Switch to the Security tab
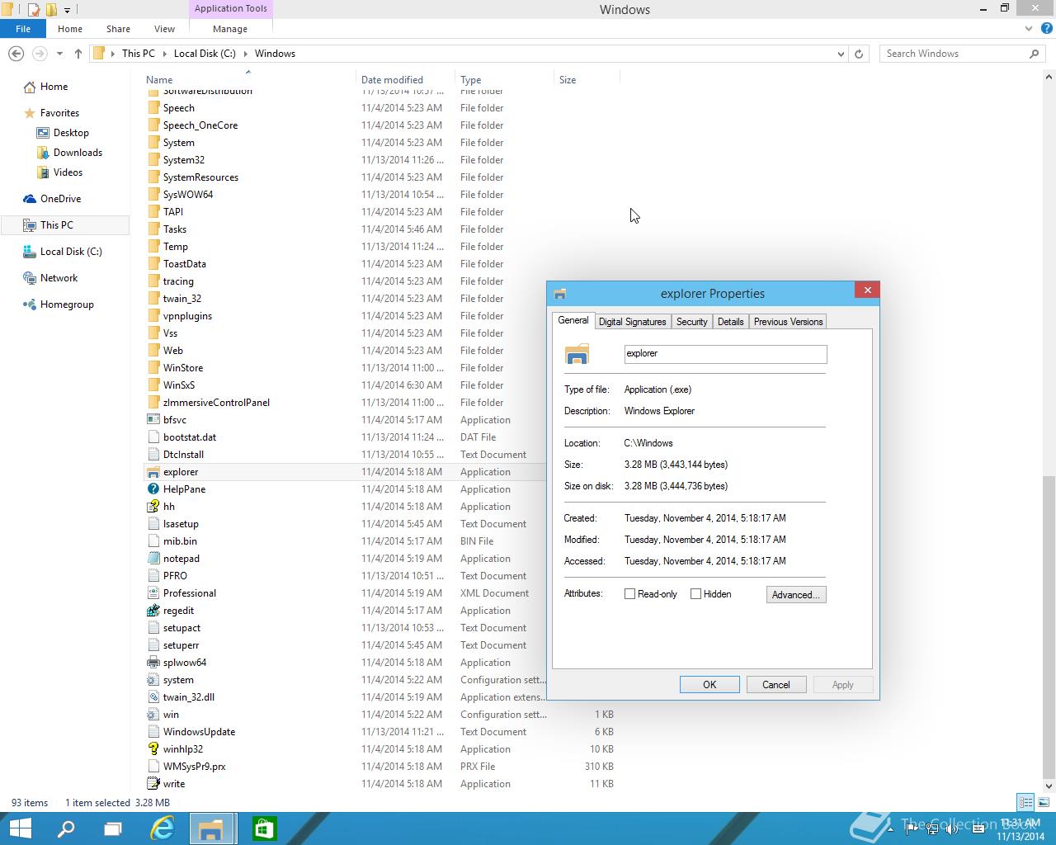Screen dimensions: 1056x845 [691, 322]
